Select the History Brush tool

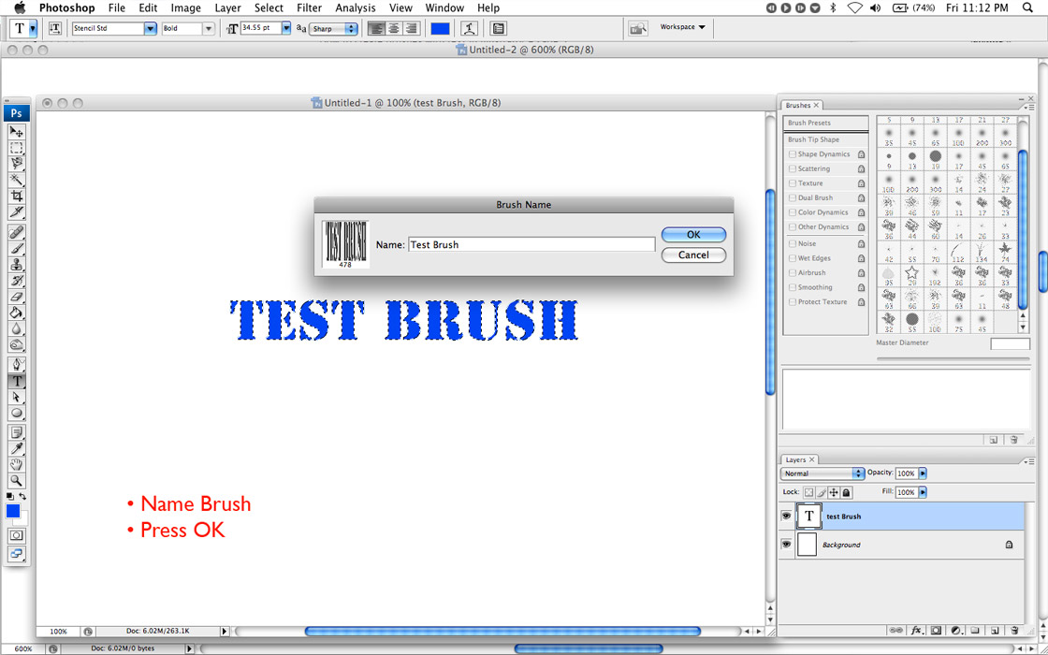(x=17, y=281)
